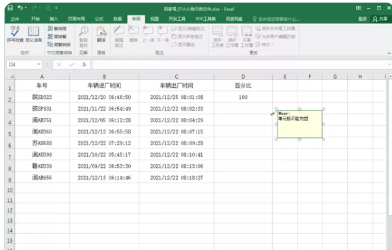Image resolution: width=392 pixels, height=250 pixels.
Task: Click the 登录 sign-in link
Action: click(362, 19)
